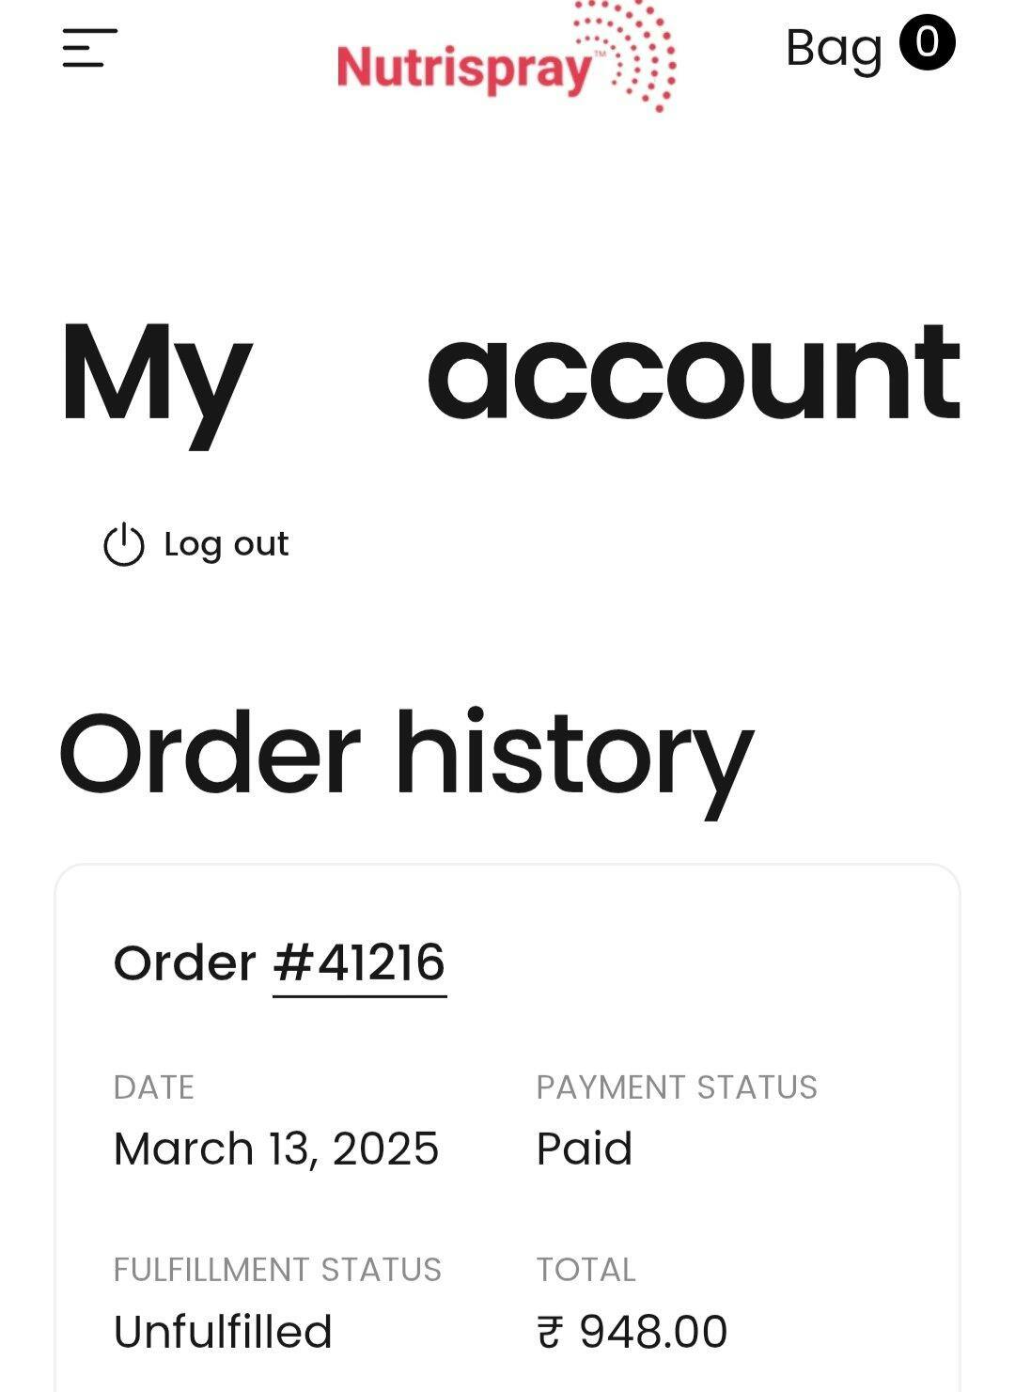The width and height of the screenshot is (1015, 1392).
Task: Click the Unfulfilled status value
Action: tap(223, 1332)
